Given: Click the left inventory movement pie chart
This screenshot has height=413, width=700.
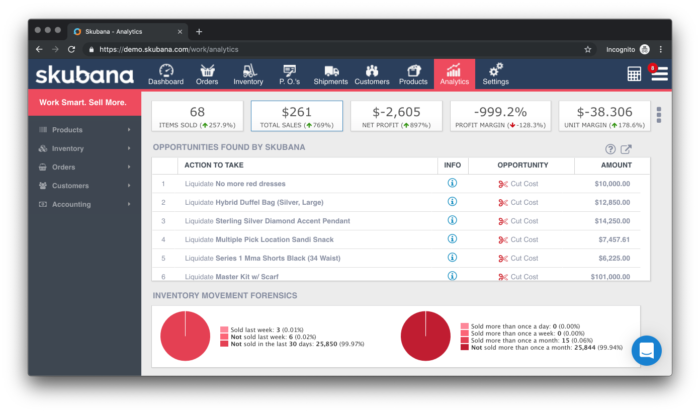Looking at the screenshot, I should click(x=185, y=336).
